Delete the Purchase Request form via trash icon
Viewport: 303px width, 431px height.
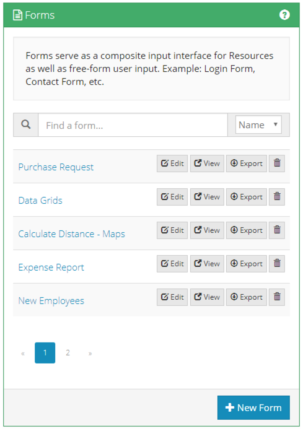277,163
